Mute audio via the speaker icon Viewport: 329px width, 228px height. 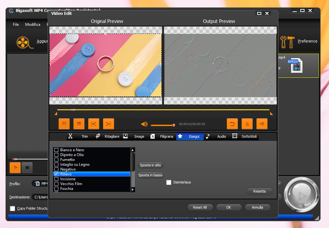(x=144, y=124)
